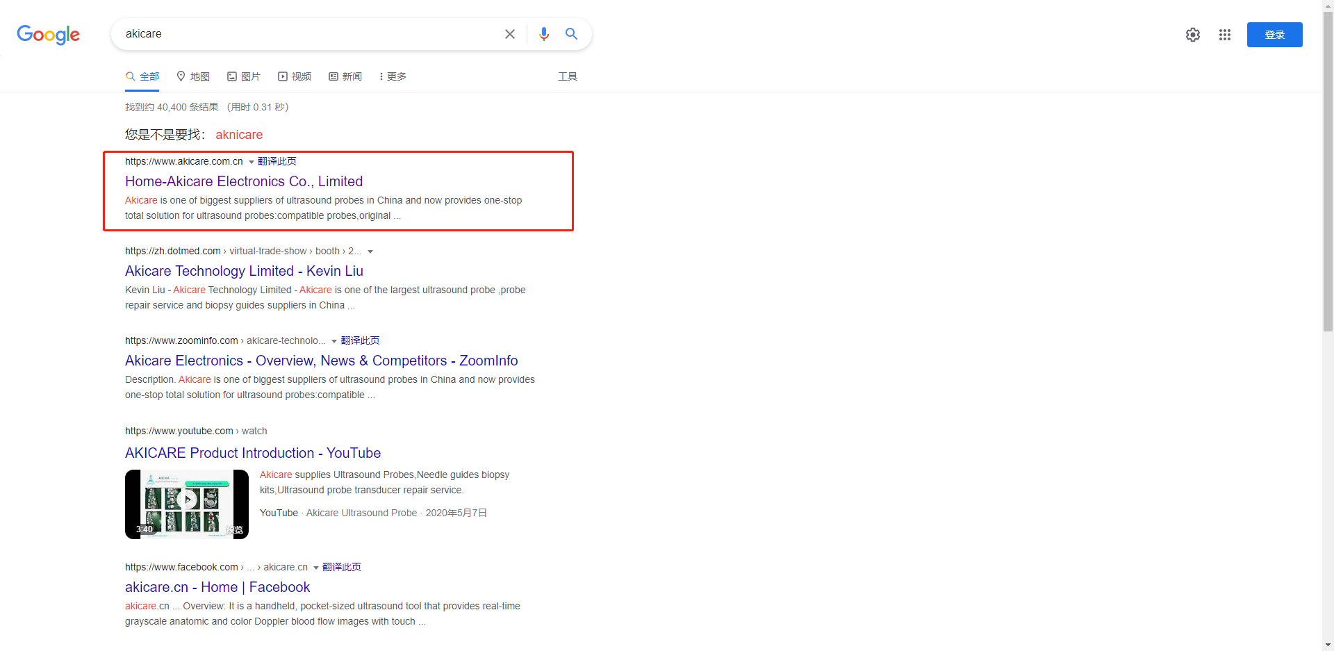Expand the zh.dotmed.com result dropdown arrow
1334x651 pixels.
click(x=370, y=252)
